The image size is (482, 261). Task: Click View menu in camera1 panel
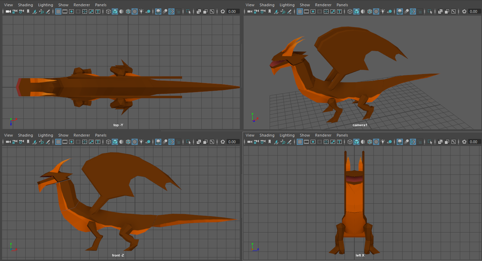[x=250, y=5]
